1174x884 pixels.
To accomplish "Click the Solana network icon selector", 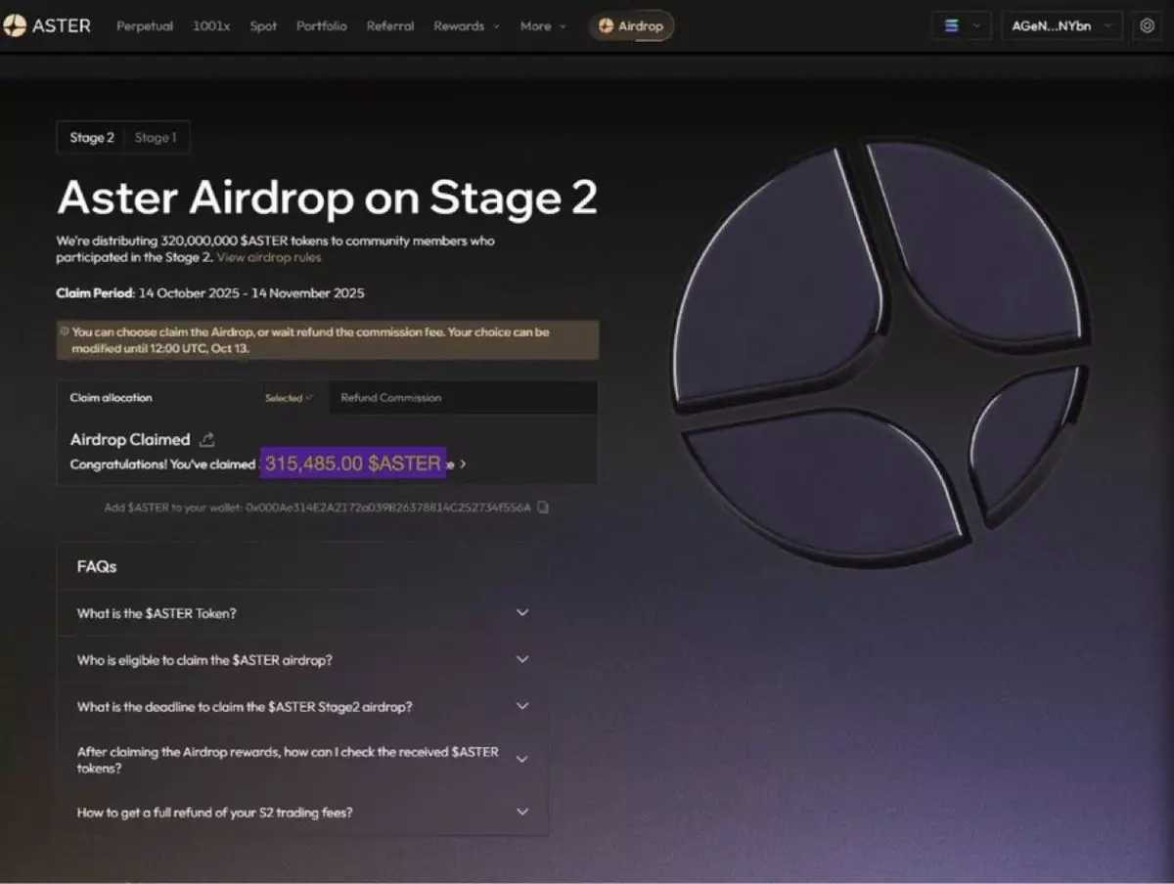I will tap(962, 26).
